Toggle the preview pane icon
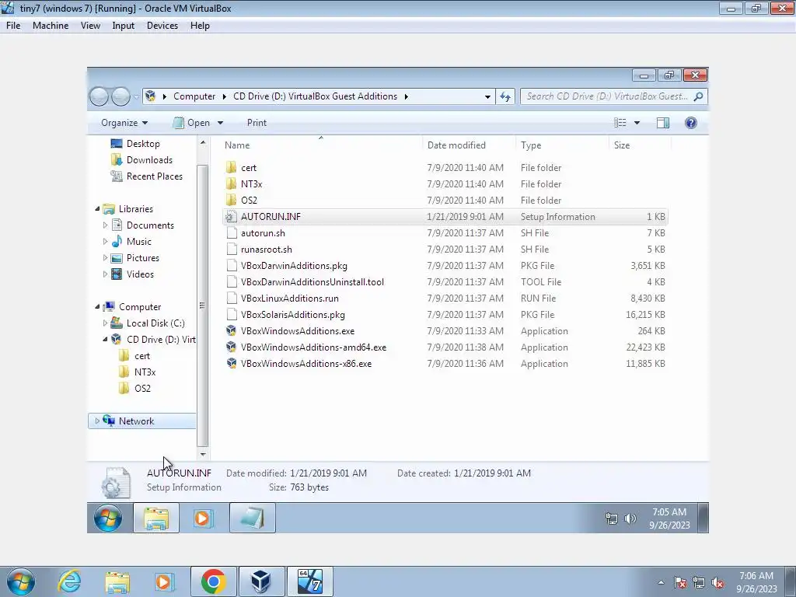This screenshot has width=796, height=597. [662, 123]
